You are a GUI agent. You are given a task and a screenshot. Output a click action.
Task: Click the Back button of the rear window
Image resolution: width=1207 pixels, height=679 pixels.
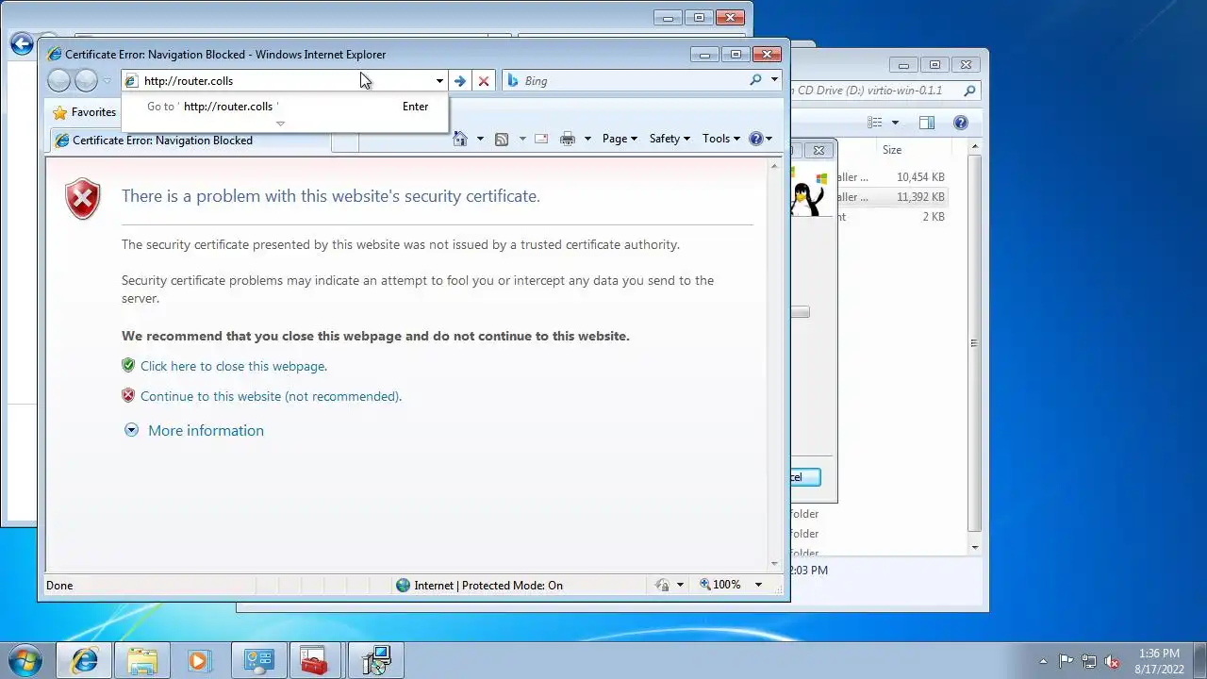click(21, 43)
